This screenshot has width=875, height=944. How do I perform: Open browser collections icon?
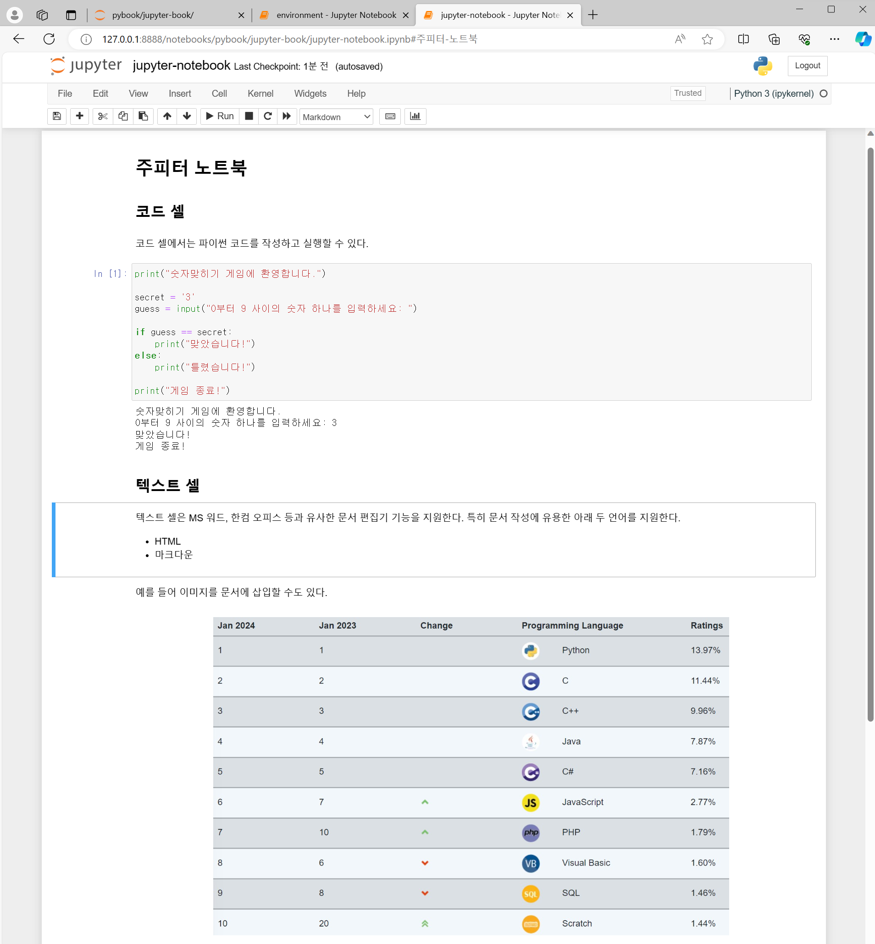pos(774,39)
